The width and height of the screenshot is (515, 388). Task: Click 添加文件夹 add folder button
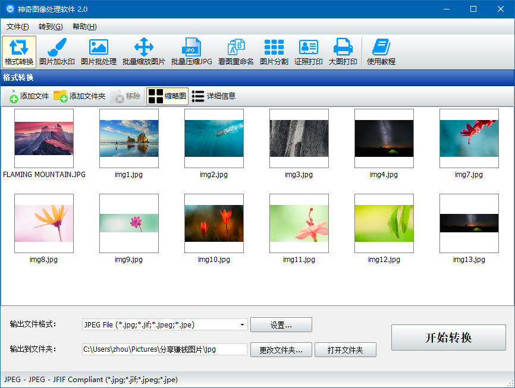[80, 96]
